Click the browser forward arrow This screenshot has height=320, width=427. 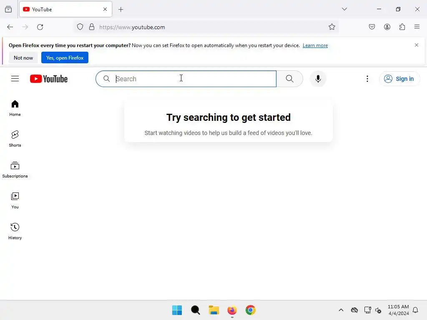click(x=25, y=27)
